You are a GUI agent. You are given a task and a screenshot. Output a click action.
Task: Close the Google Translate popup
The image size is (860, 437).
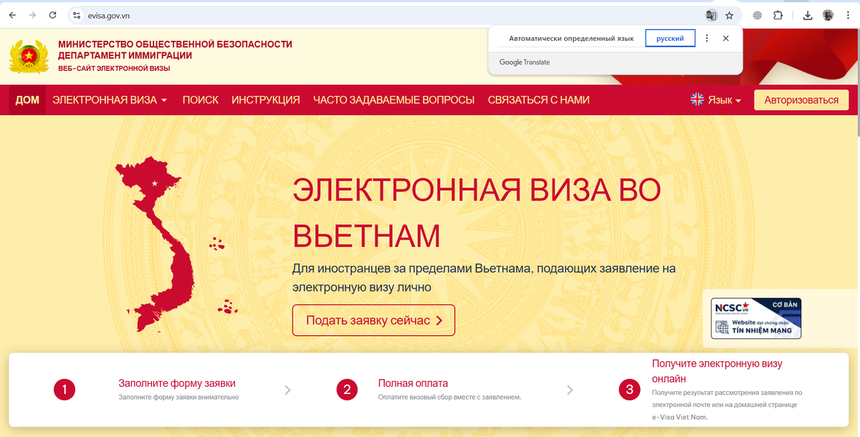coord(726,39)
